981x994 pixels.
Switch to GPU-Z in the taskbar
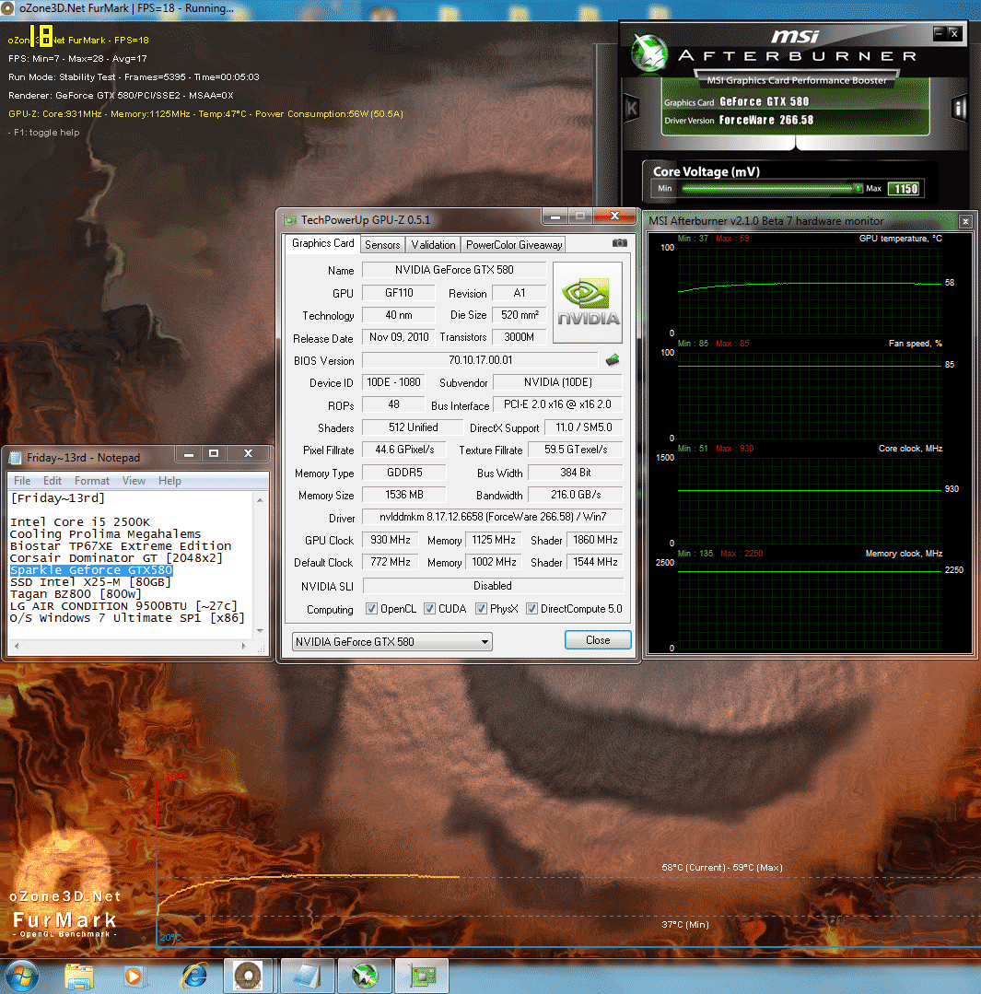coord(422,976)
